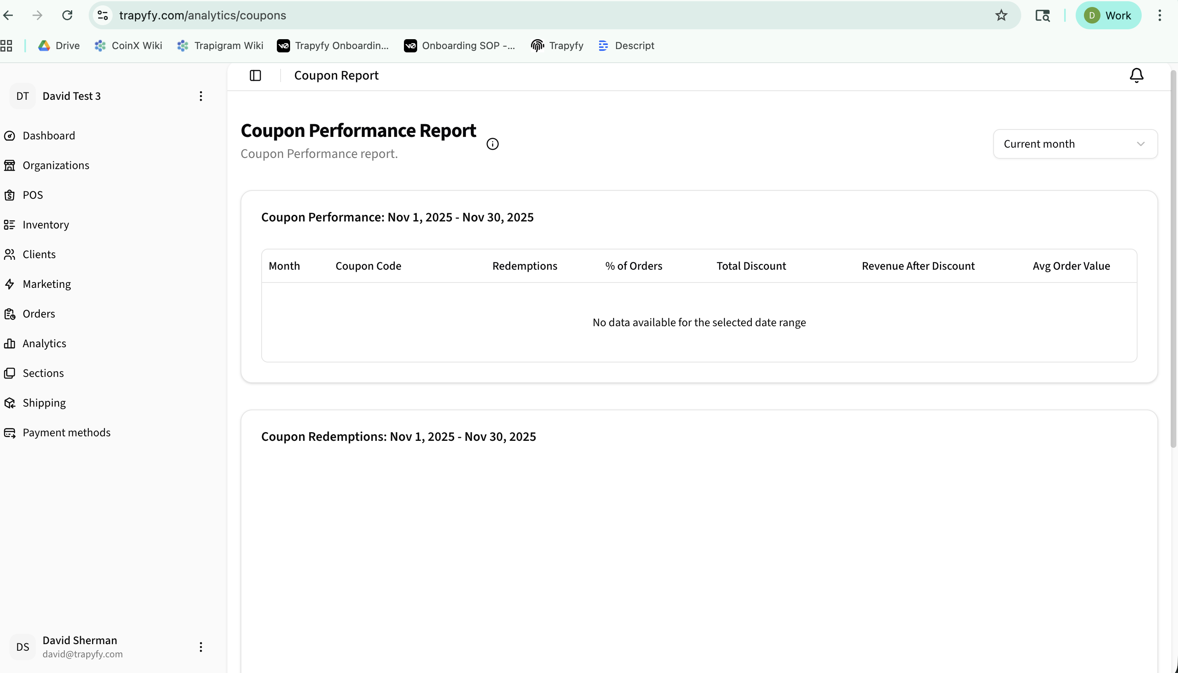Image resolution: width=1178 pixels, height=673 pixels.
Task: Click the Total Discount column header
Action: pyautogui.click(x=751, y=266)
